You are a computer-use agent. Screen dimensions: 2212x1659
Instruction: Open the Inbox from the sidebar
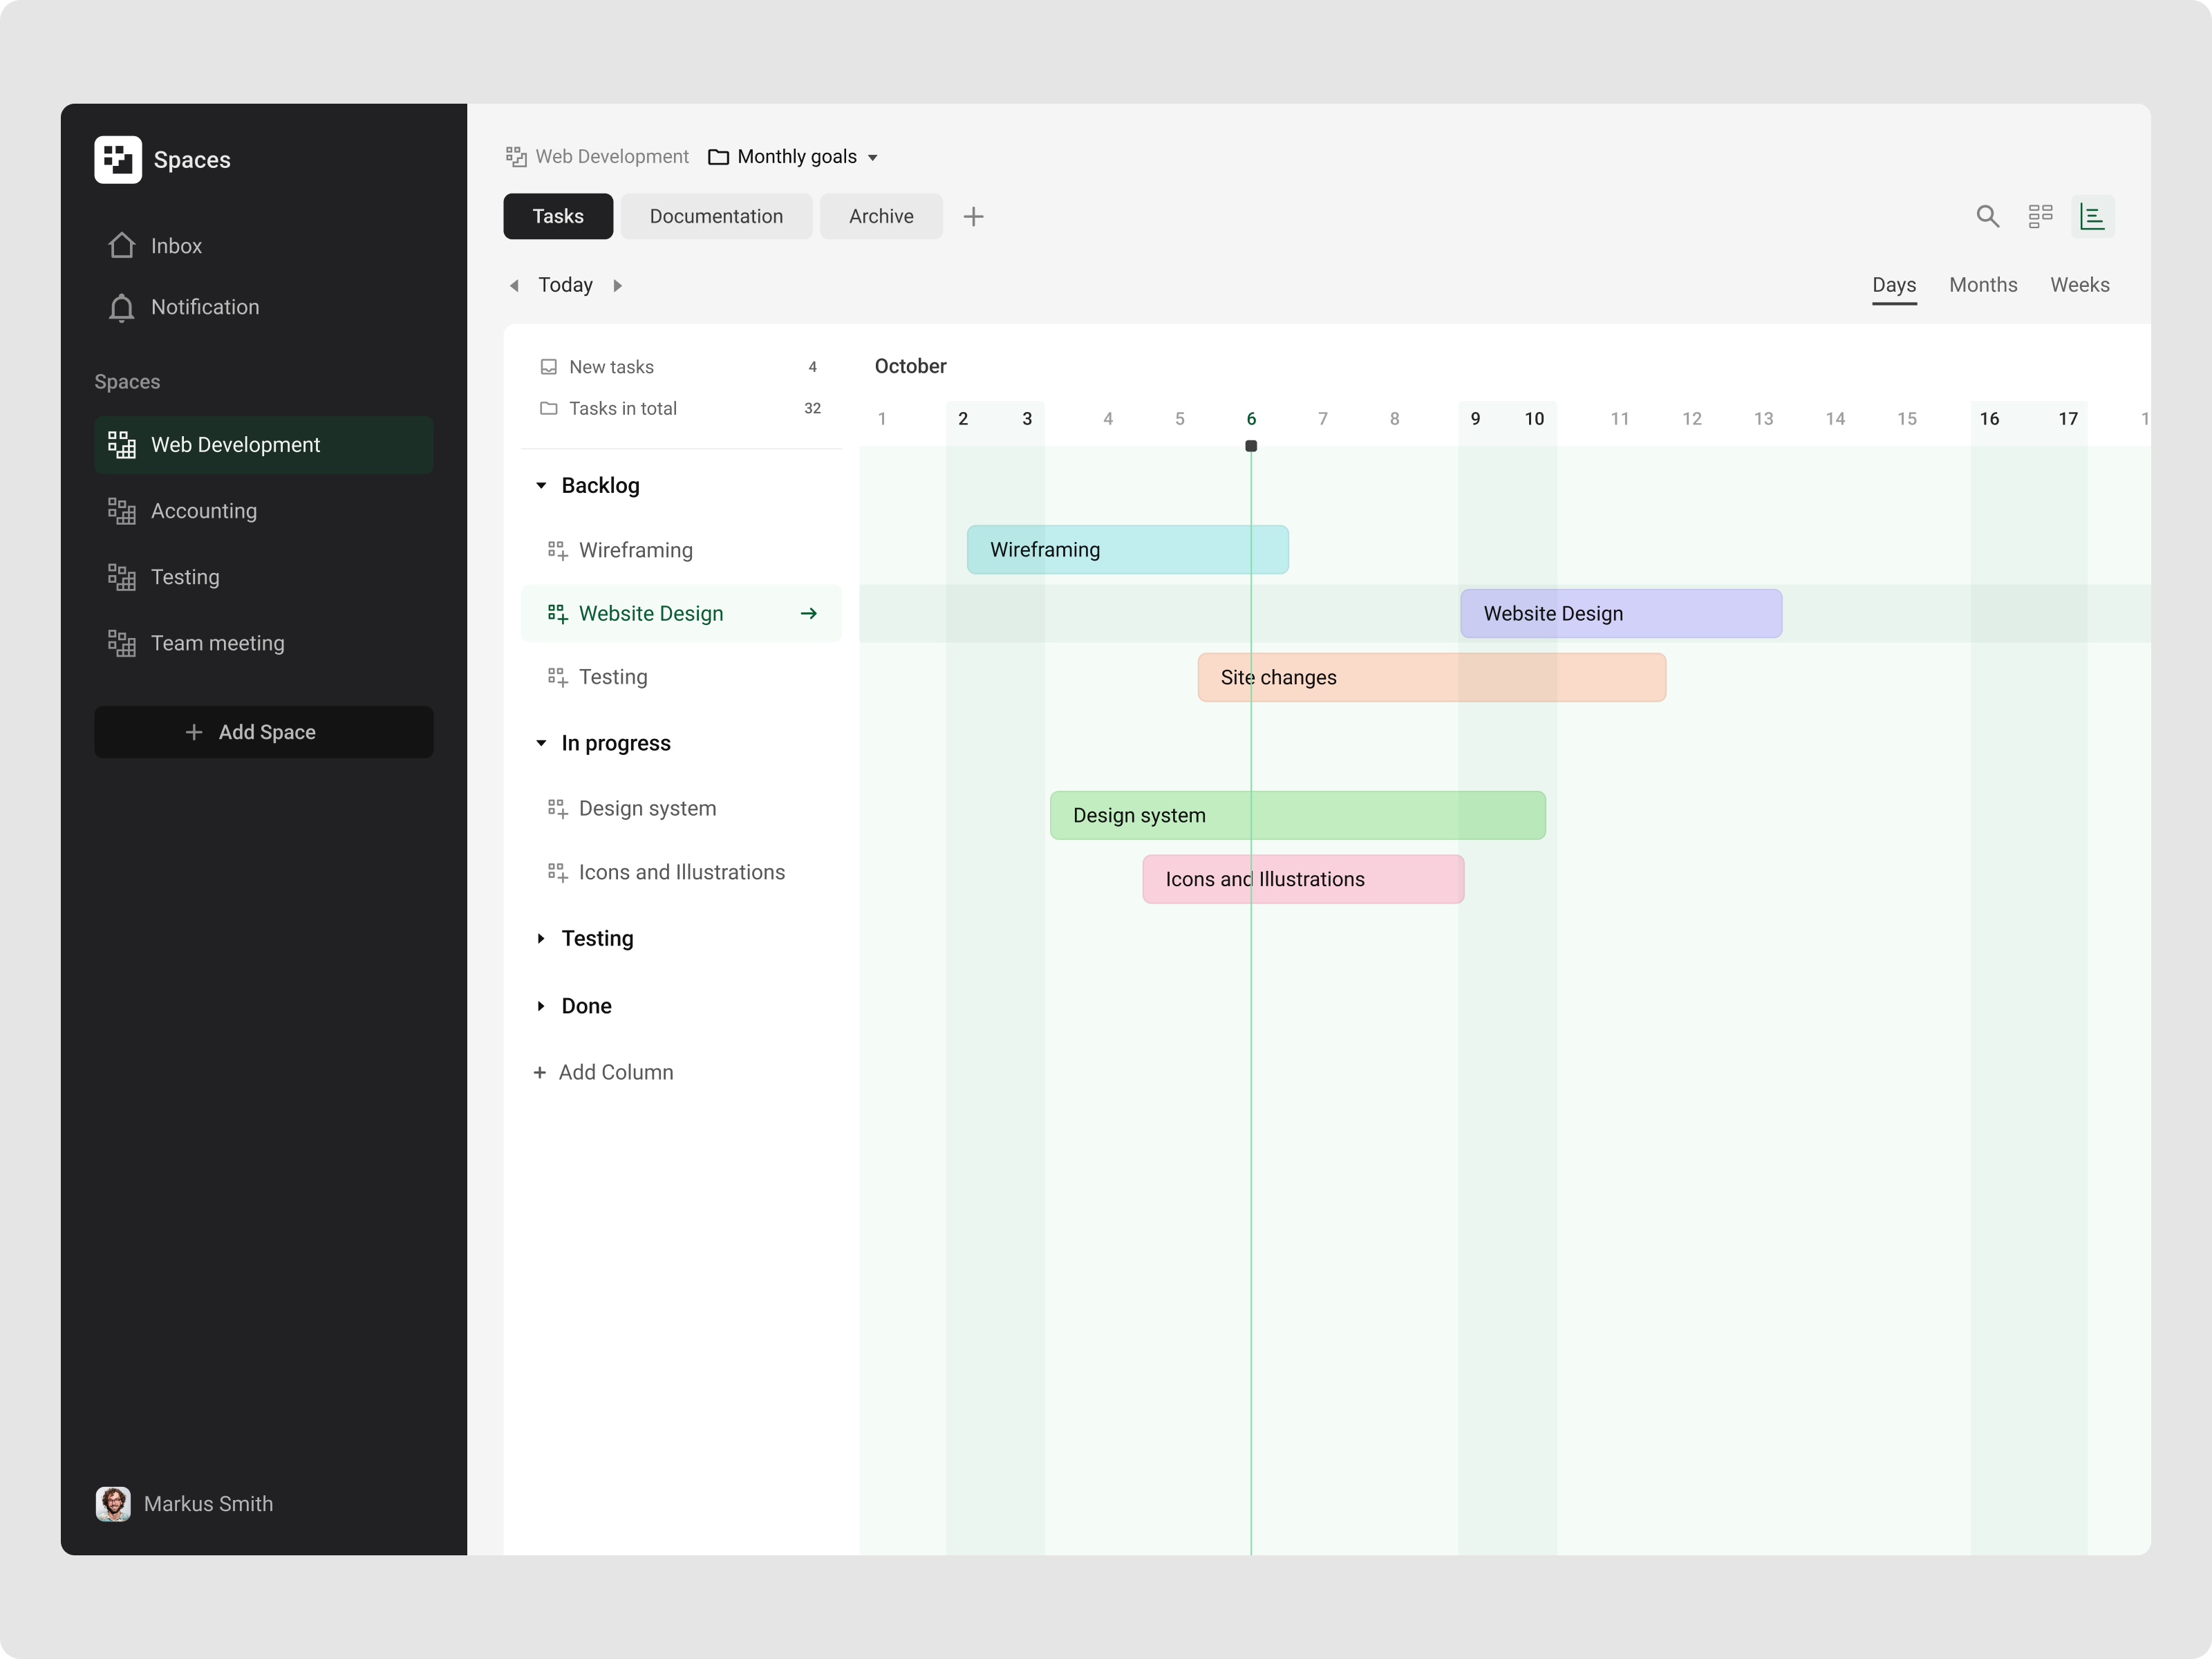point(176,246)
